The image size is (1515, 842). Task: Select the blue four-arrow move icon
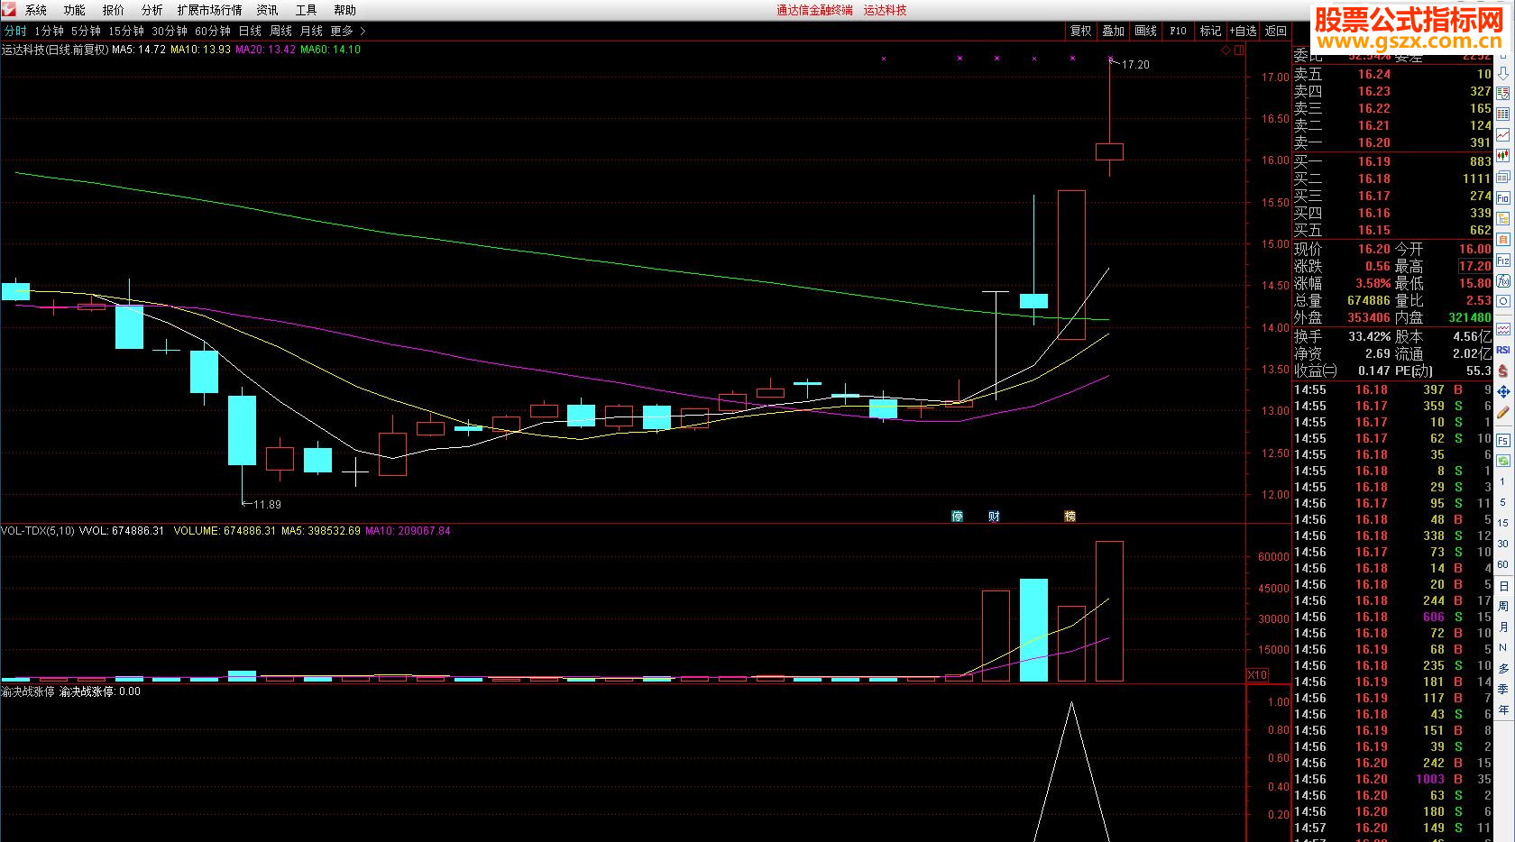pyautogui.click(x=1503, y=390)
